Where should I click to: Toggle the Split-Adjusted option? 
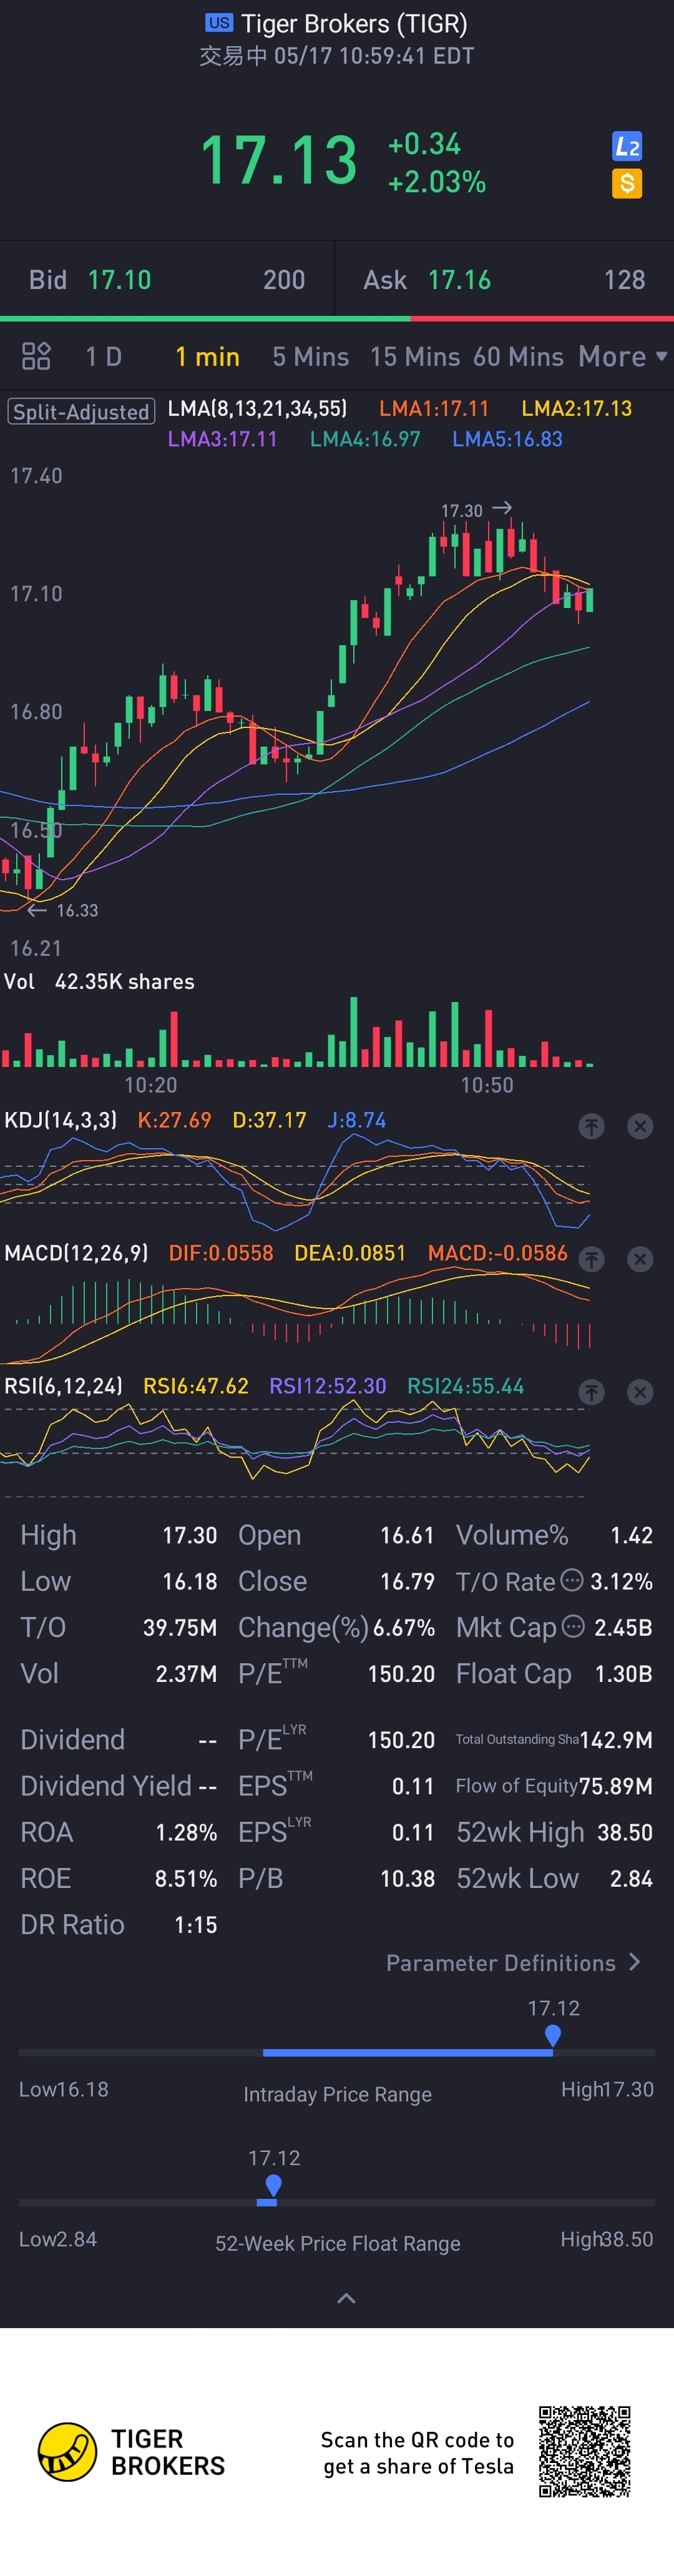tap(81, 411)
